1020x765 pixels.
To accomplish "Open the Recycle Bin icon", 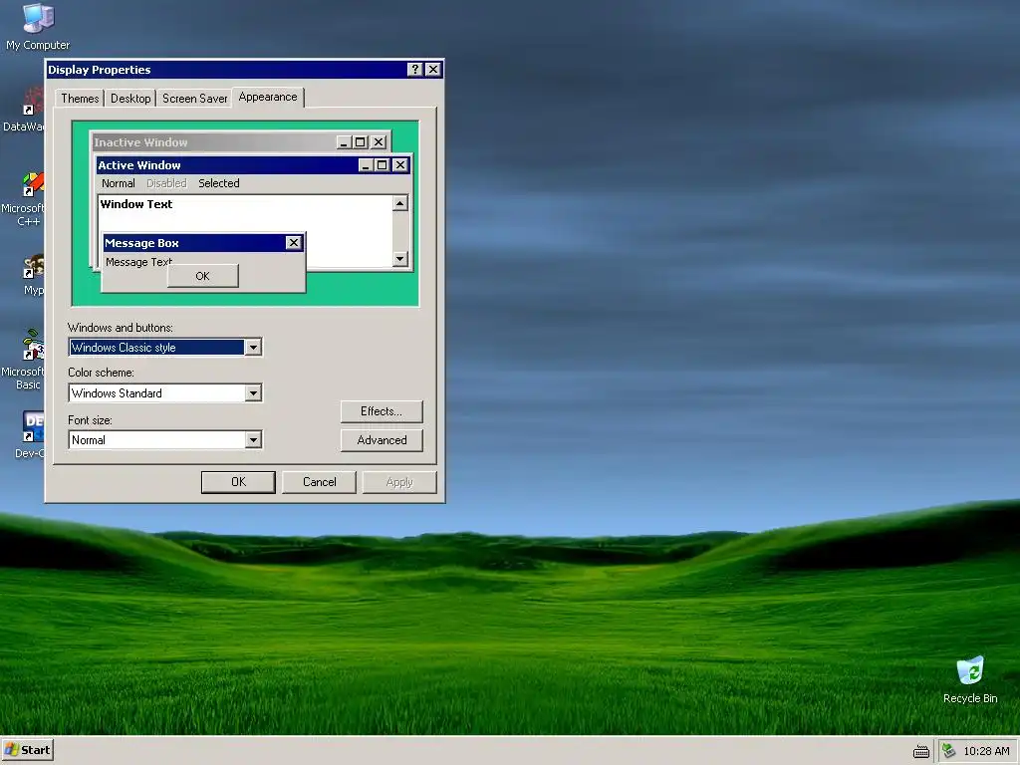I will 970,679.
